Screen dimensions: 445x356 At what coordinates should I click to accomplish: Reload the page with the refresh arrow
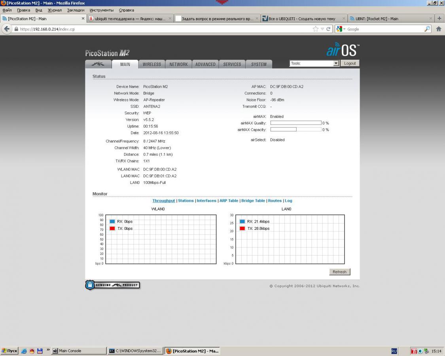328,29
